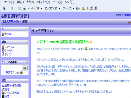Image resolution: width=131 pixels, height=98 pixels.
Task: Open the 編集(E) menu
Action: coord(20,2)
